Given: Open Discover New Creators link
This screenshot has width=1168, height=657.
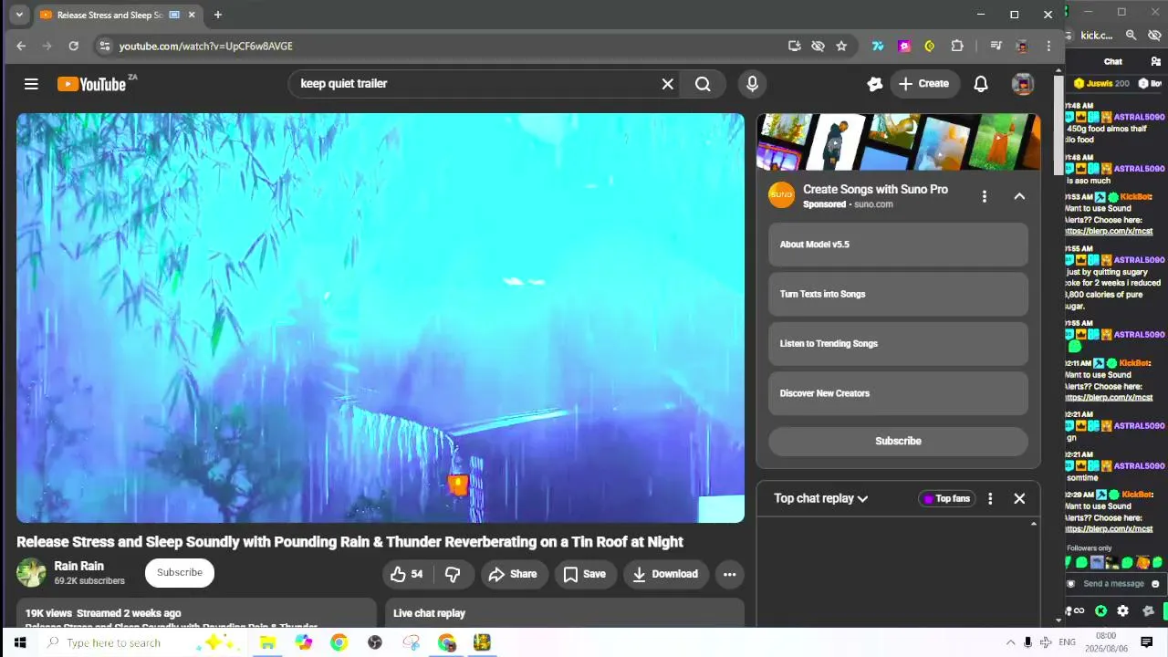Looking at the screenshot, I should (898, 393).
